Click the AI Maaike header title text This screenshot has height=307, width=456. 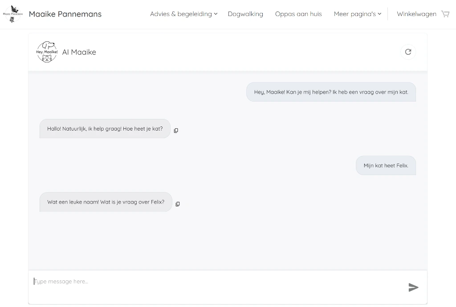click(79, 52)
